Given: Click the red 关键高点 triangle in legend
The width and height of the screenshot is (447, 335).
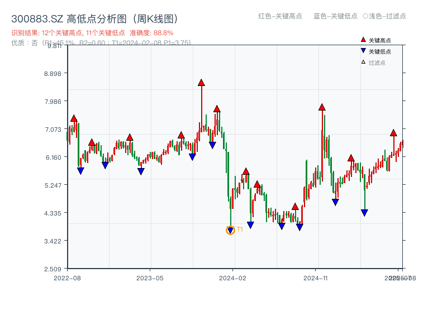Looking at the screenshot, I should click(363, 40).
